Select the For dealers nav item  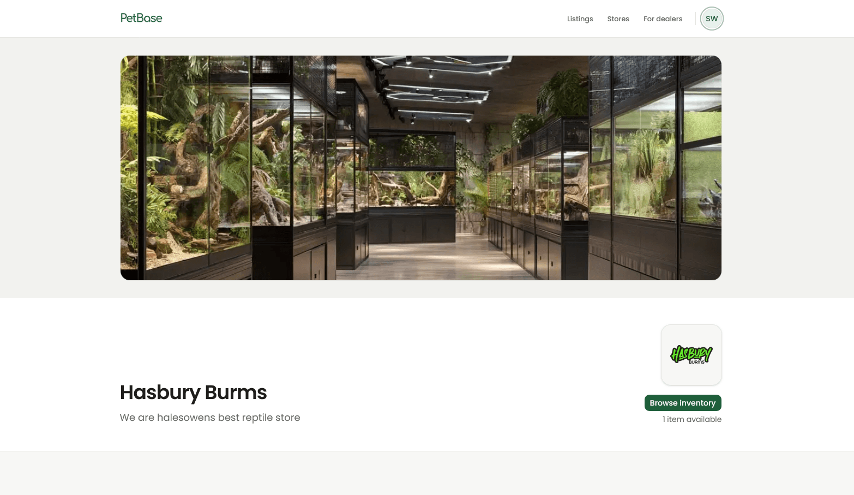tap(663, 19)
